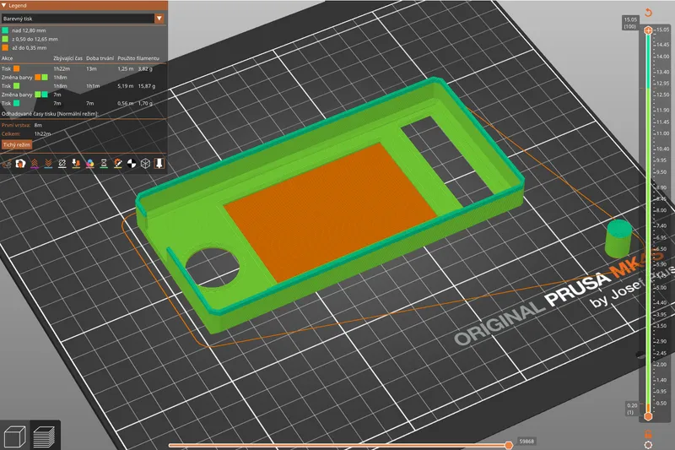Toggle custom G-codes visibility icon
This screenshot has width=675, height=450.
click(x=117, y=162)
